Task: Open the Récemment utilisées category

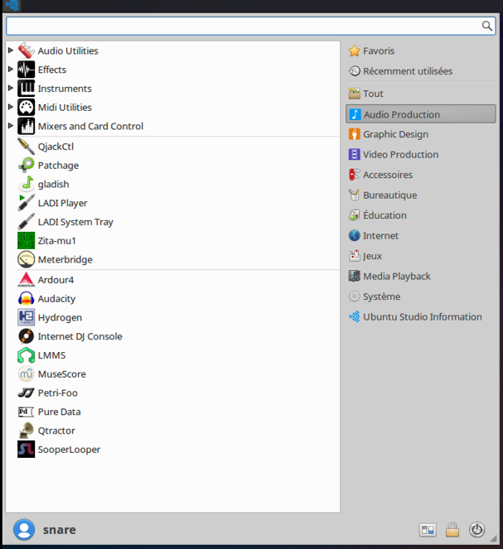Action: click(421, 71)
